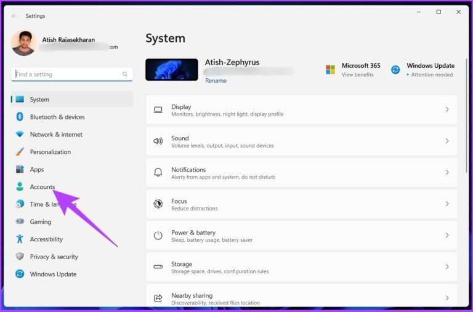Click the Atish-Zephyrus device name

[232, 62]
